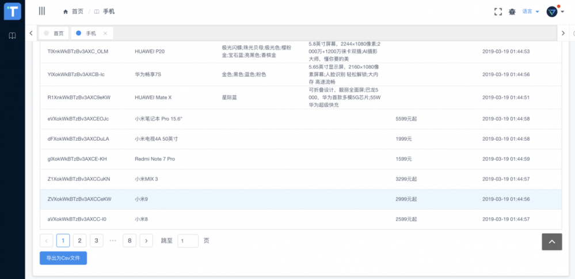
Task: Close the 手机 tab
Action: click(x=105, y=33)
